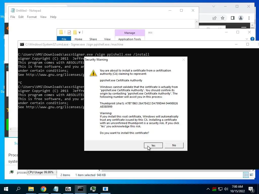Expand Quick Access Toolbar customize dropdown
259x194 pixels.
pyautogui.click(x=79, y=33)
